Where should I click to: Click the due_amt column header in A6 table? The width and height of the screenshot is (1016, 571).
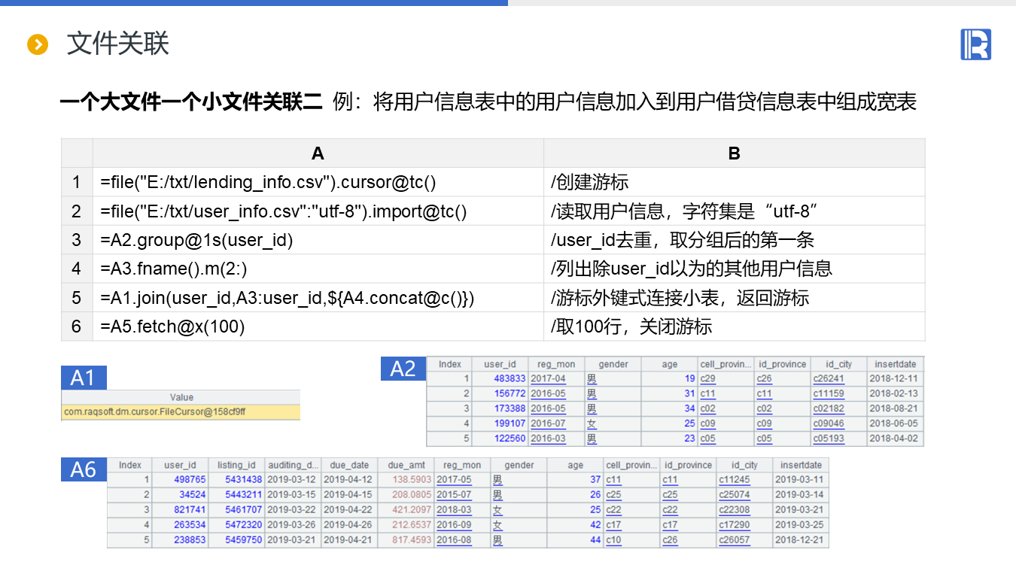406,465
